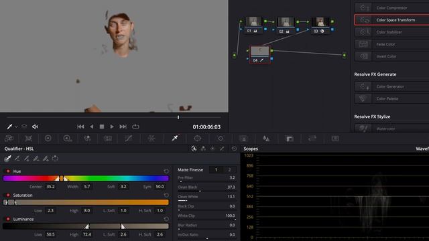Open the Motion Effects palette

pyautogui.click(x=108, y=139)
